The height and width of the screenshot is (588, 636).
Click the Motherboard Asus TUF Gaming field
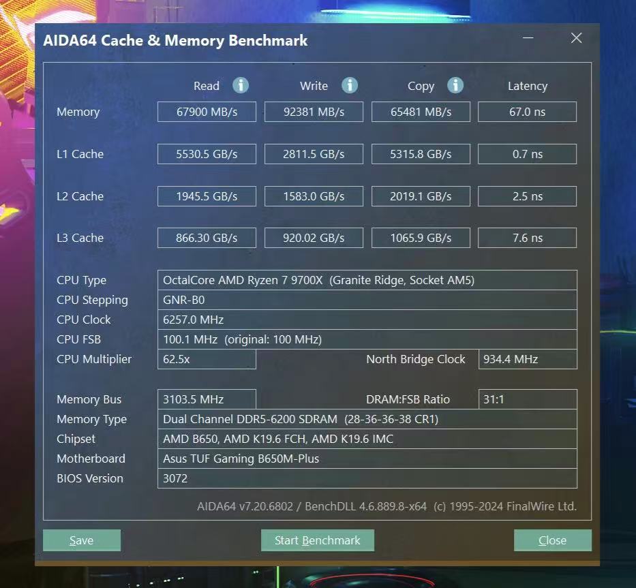(x=367, y=459)
